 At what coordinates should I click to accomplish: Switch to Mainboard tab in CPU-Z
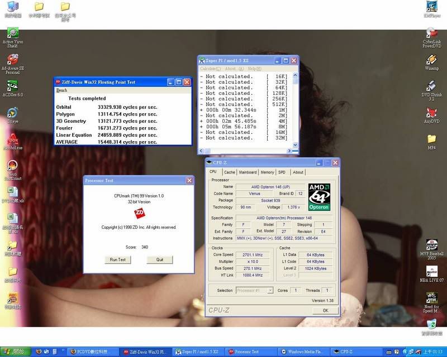pos(248,172)
